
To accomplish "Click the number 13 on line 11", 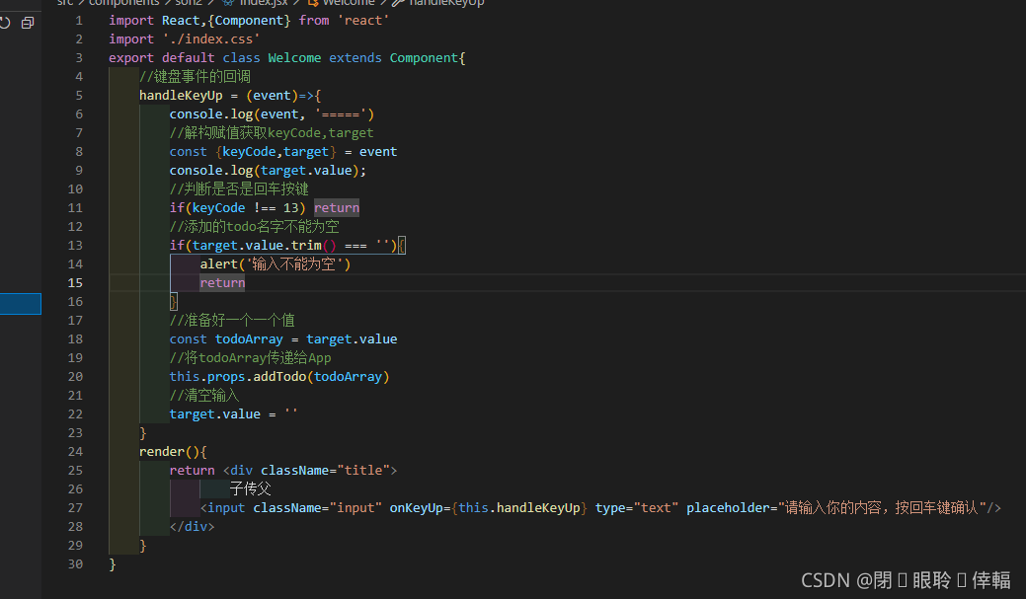I will 290,208.
